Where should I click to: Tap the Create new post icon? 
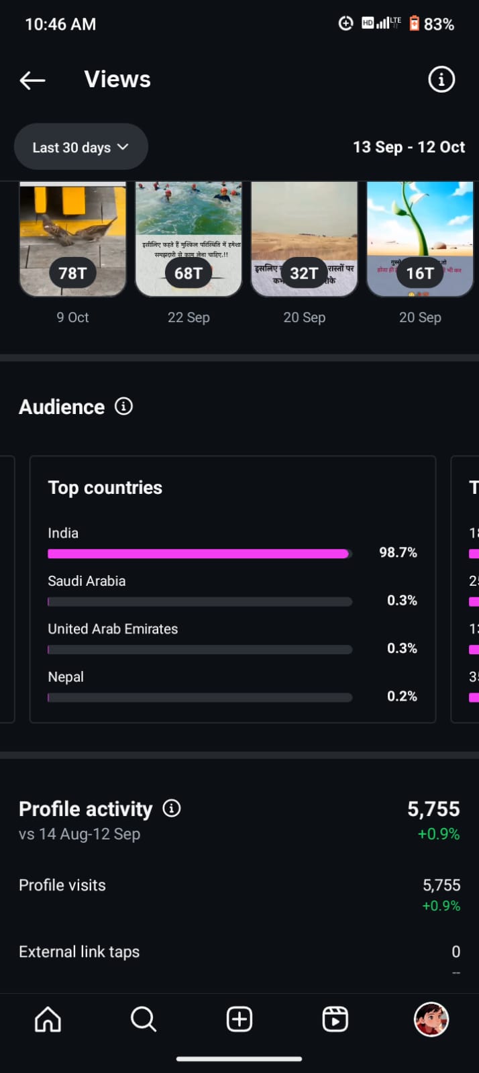tap(239, 1019)
